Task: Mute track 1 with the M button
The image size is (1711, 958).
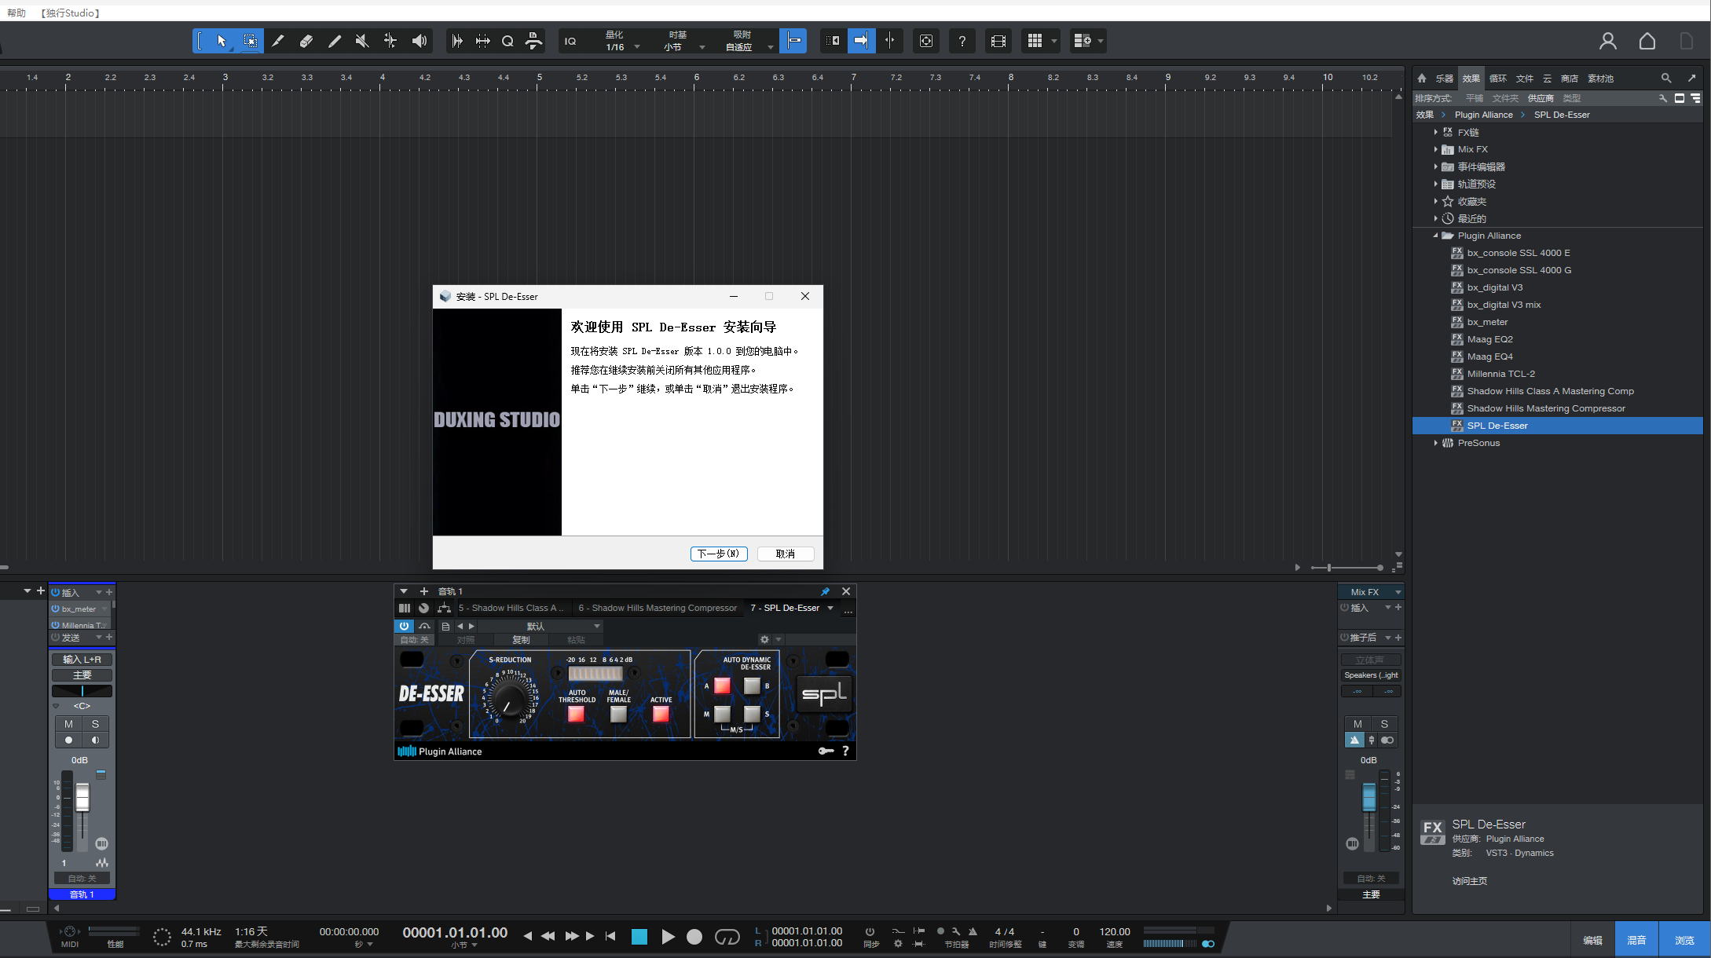Action: click(x=68, y=724)
